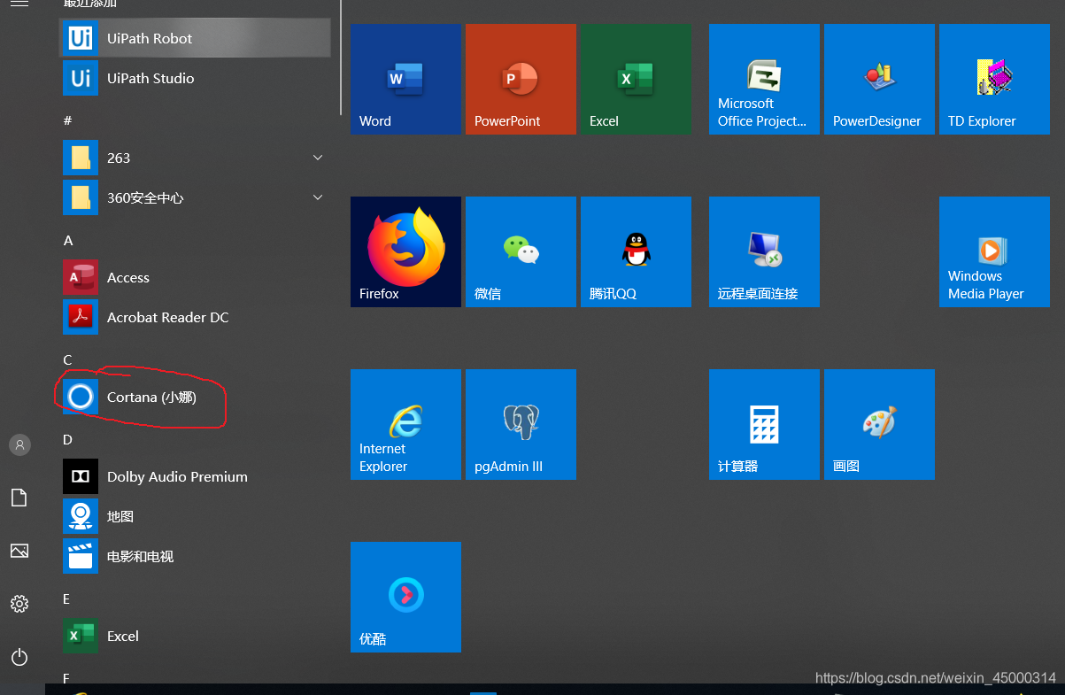Open the Settings gear icon
The image size is (1065, 695).
click(x=19, y=604)
